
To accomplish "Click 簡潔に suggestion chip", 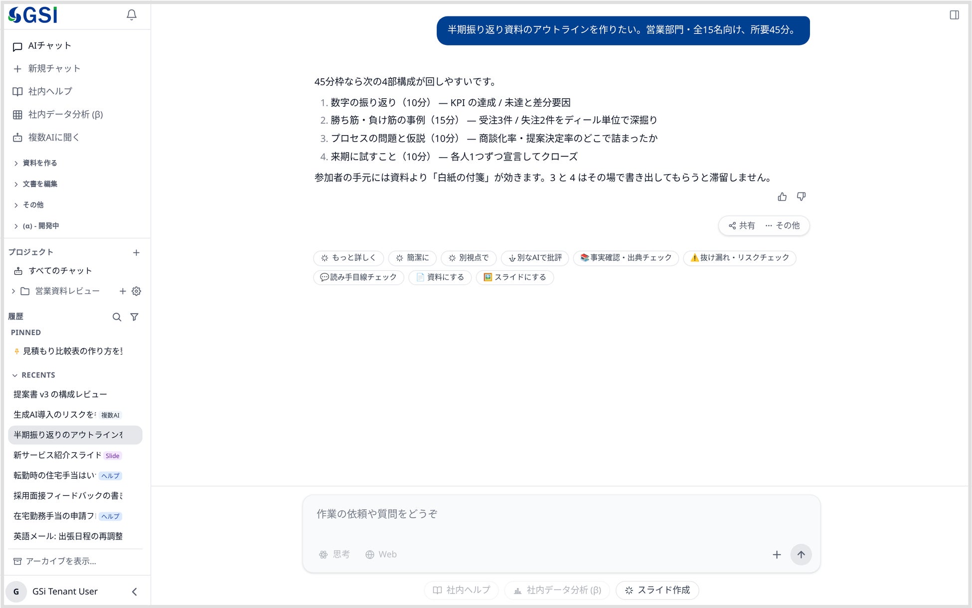I will pos(412,258).
